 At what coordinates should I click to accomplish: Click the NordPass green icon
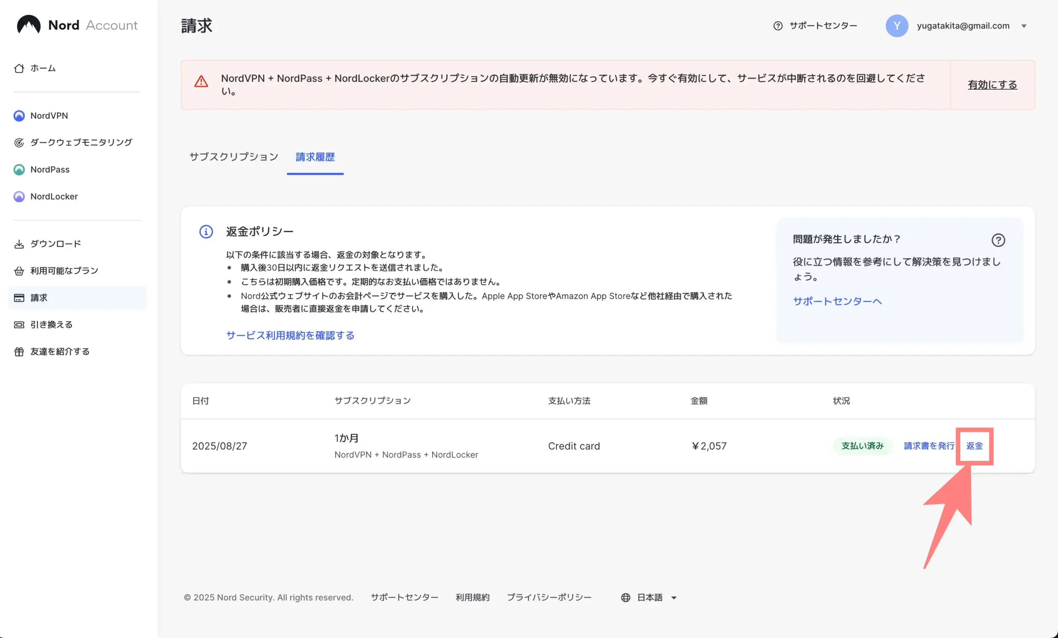19,169
